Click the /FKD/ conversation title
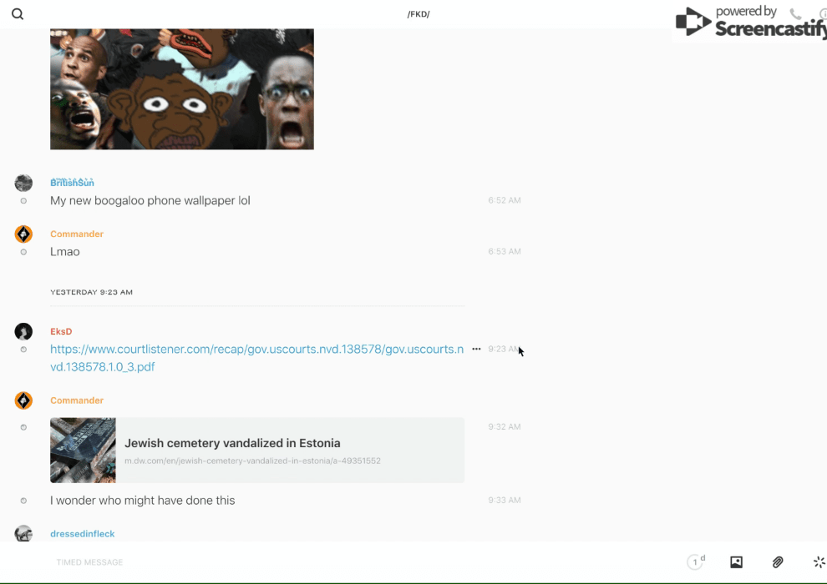 point(419,14)
